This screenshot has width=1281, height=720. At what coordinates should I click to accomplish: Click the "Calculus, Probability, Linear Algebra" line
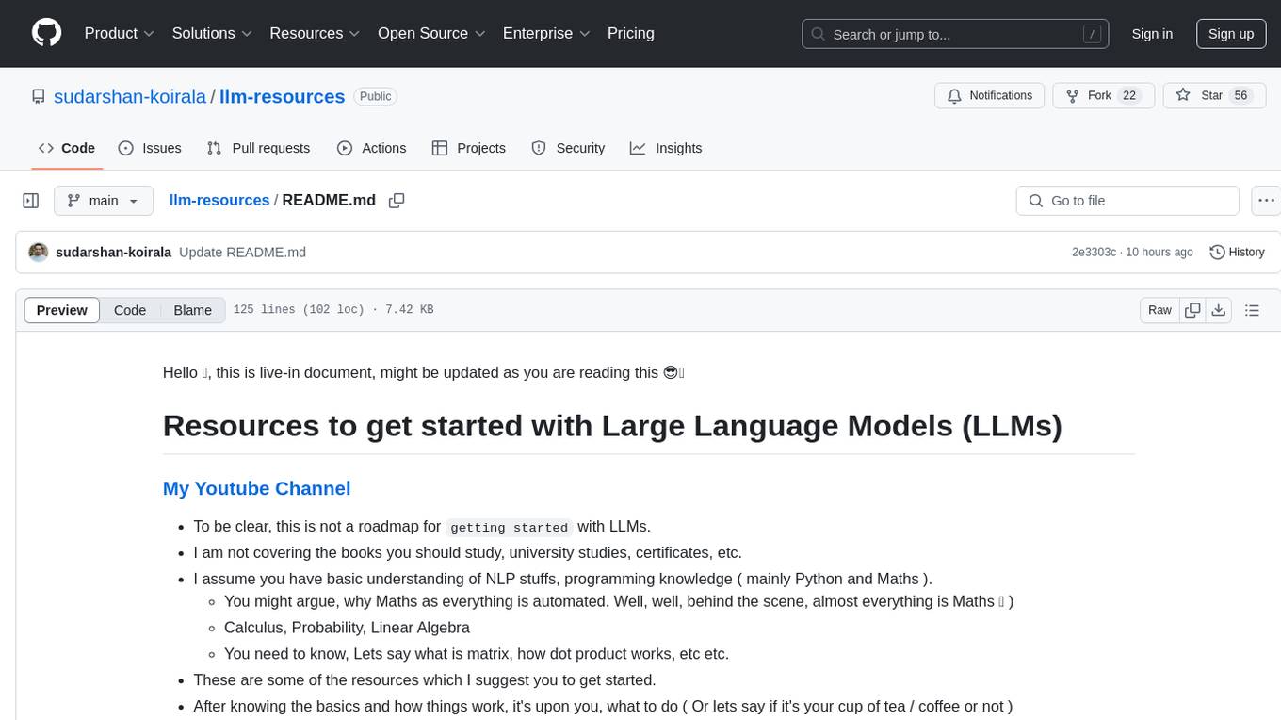tap(347, 628)
